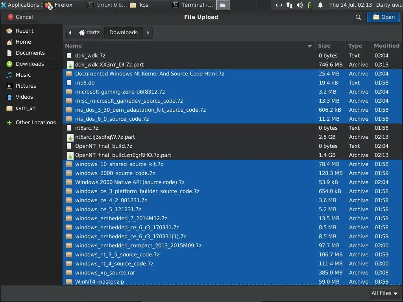Open notifications bell icon
Image resolution: width=403 pixels, height=302 pixels.
click(x=320, y=5)
